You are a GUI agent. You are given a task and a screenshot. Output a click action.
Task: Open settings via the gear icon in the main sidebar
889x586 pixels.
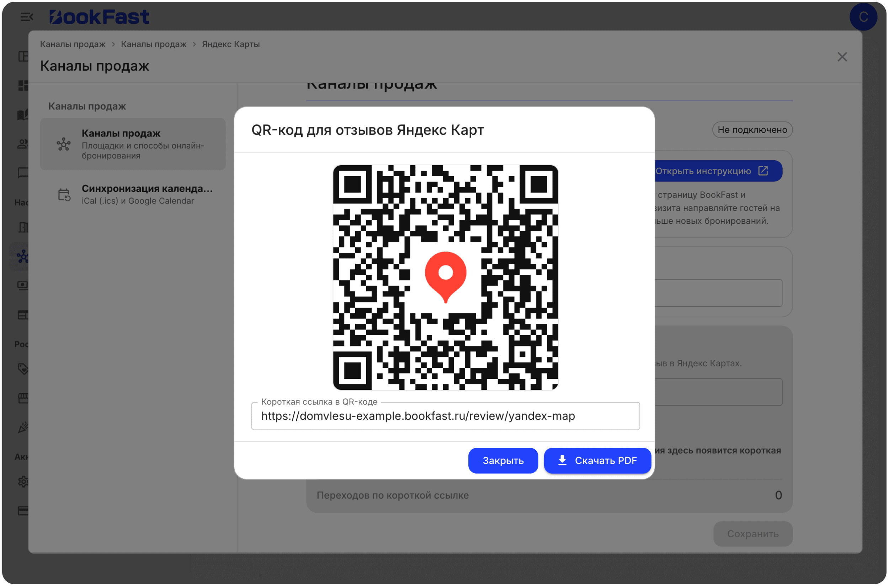point(23,482)
